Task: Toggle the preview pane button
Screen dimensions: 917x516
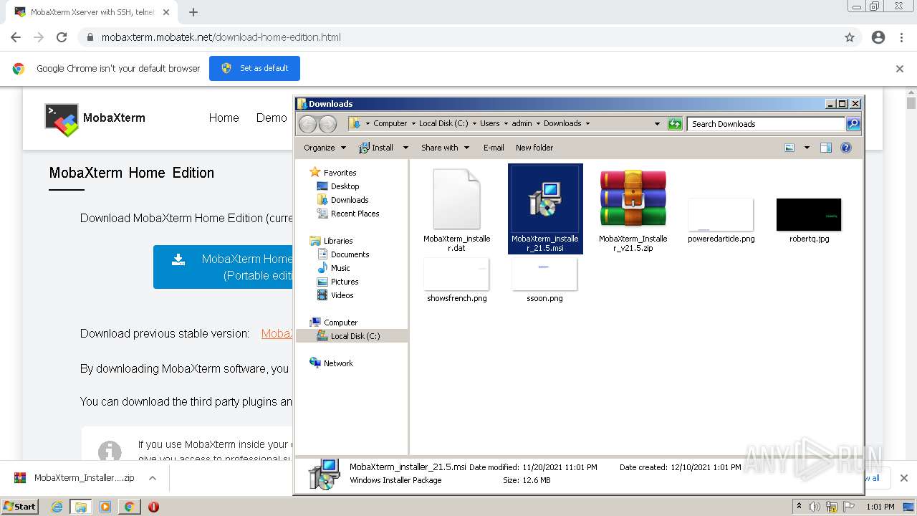Action: [826, 148]
